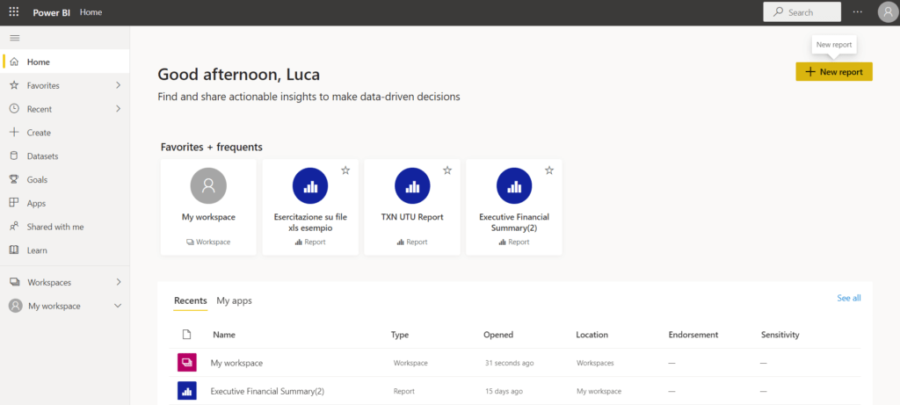
Task: Select Learn in the navigation pane
Action: point(65,250)
